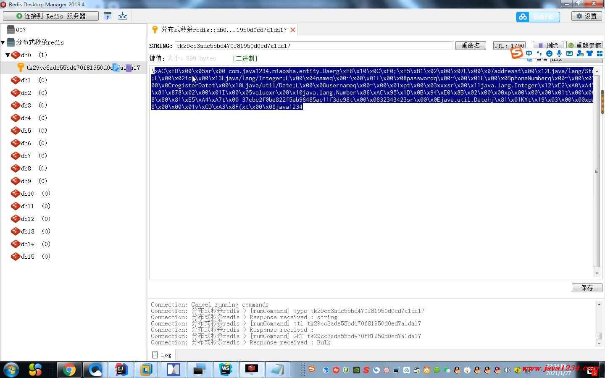Click the log panel scrollbar thumb
This screenshot has height=378, width=605.
pyautogui.click(x=599, y=336)
